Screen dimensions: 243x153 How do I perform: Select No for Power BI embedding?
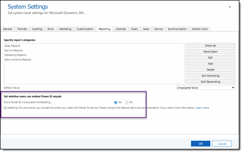click(x=127, y=103)
